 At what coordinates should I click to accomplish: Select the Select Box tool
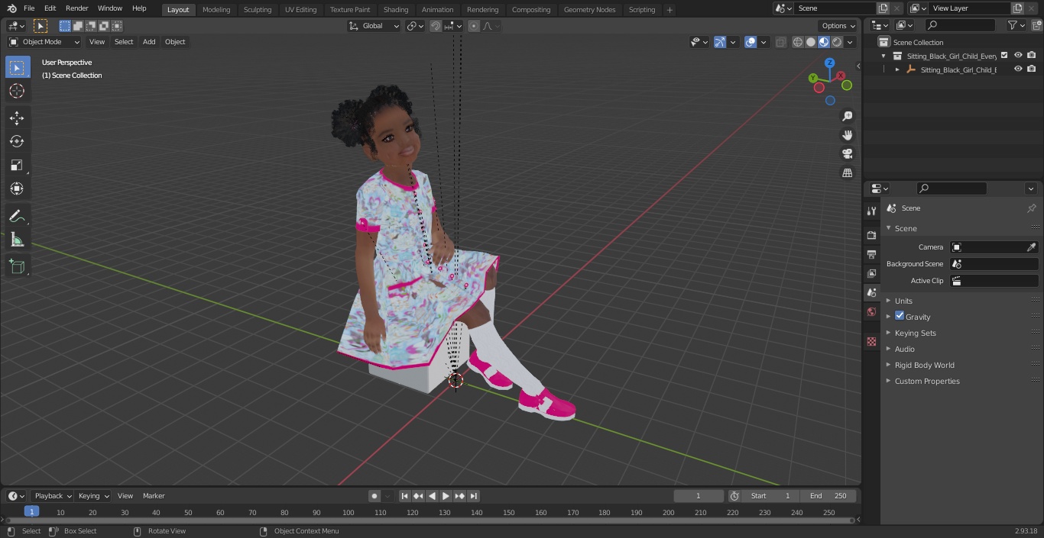pos(17,67)
